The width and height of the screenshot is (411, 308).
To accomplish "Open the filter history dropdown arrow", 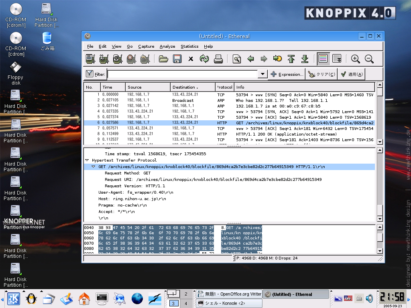I will point(262,74).
